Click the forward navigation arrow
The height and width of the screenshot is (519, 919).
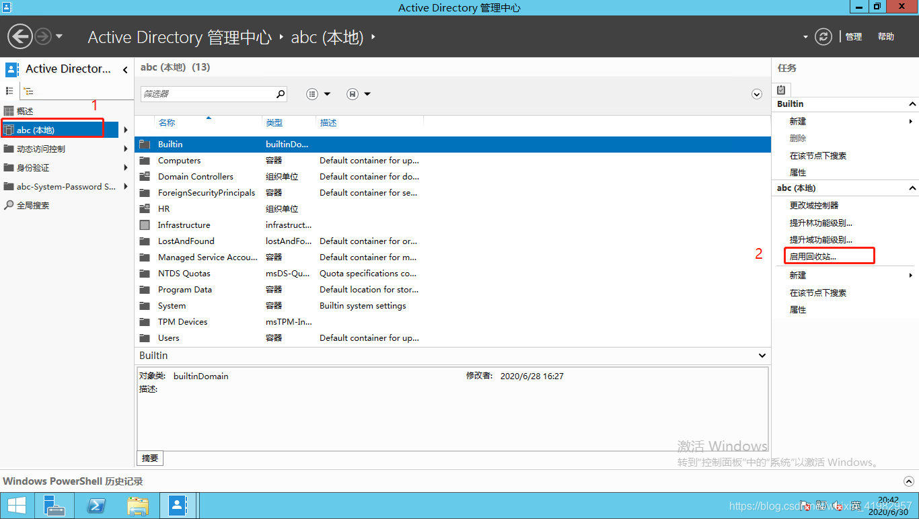(x=43, y=36)
